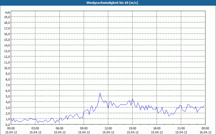
Task: Click the wind speed peak near 11:00
Action: point(100,93)
